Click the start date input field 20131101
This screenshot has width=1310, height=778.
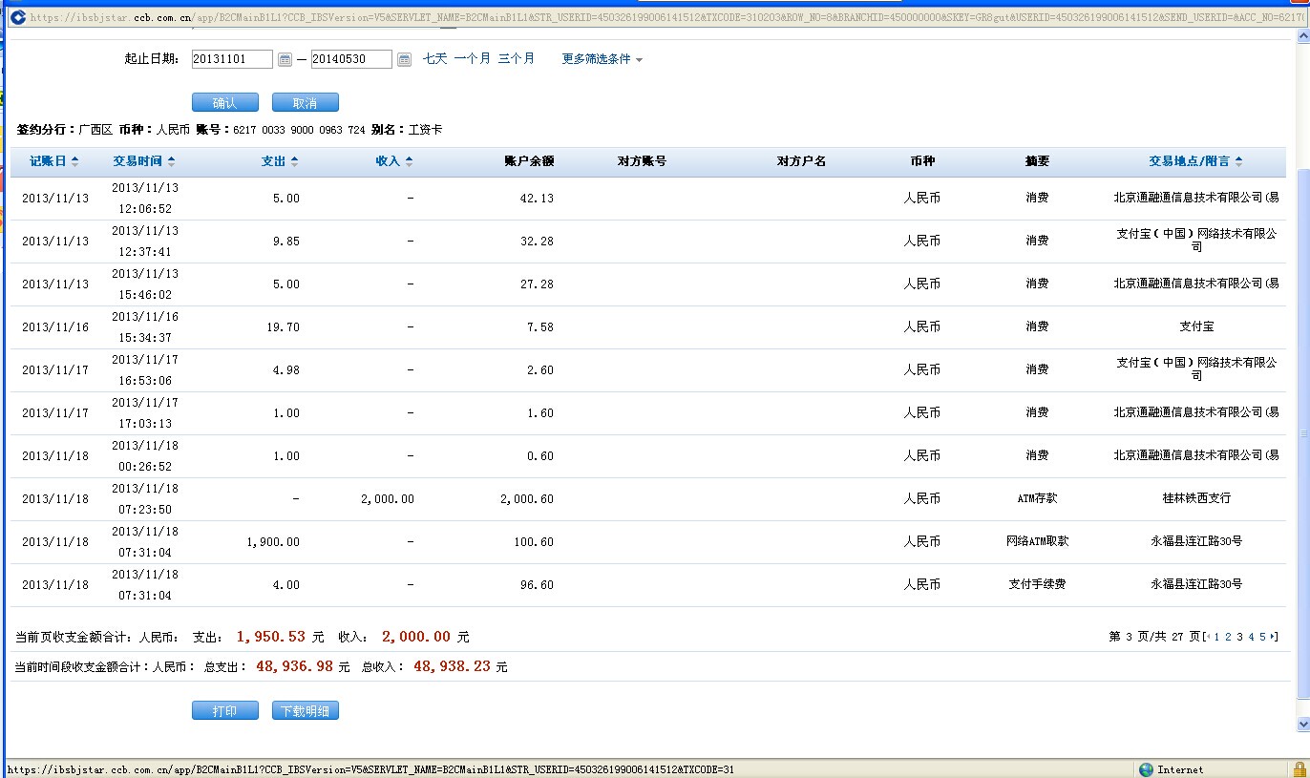[x=232, y=59]
